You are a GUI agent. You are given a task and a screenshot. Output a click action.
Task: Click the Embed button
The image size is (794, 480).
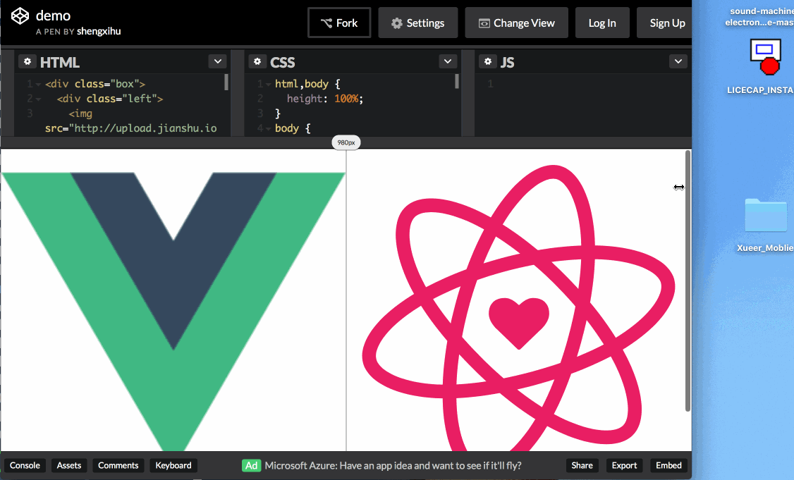click(668, 465)
